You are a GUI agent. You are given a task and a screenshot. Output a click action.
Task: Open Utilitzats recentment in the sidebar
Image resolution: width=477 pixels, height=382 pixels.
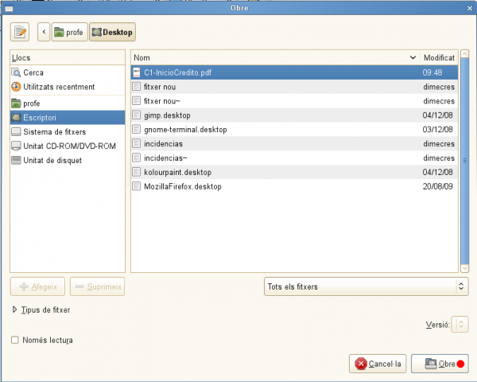pyautogui.click(x=59, y=87)
